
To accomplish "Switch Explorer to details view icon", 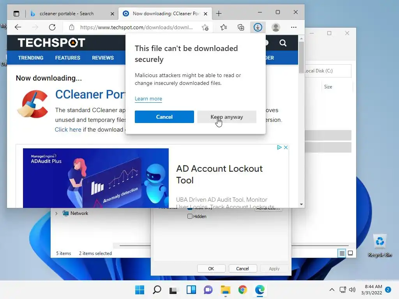I will click(342, 253).
